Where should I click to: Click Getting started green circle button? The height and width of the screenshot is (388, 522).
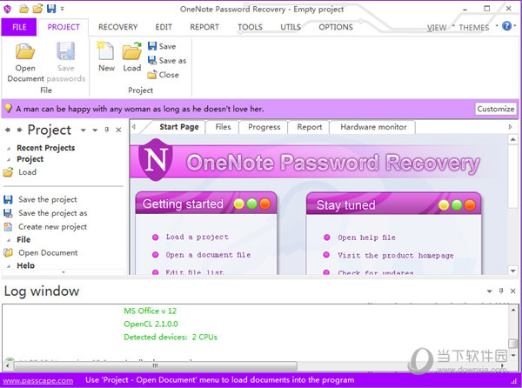coord(252,204)
